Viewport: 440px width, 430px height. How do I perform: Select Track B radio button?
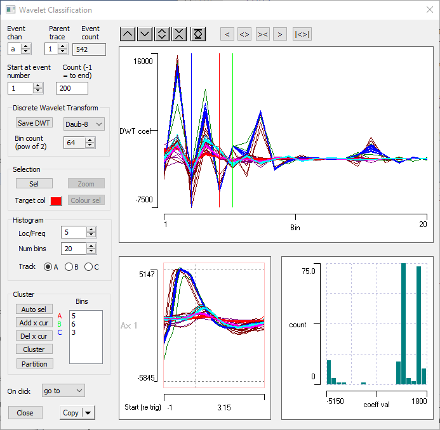click(69, 267)
